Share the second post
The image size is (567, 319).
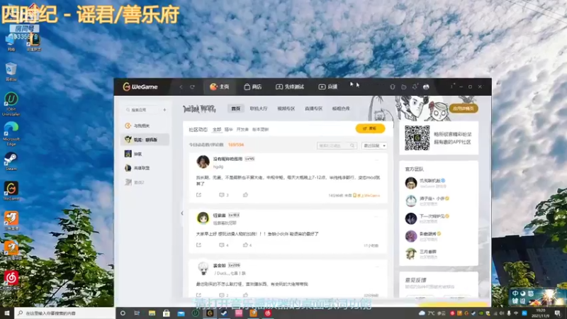pyautogui.click(x=198, y=245)
